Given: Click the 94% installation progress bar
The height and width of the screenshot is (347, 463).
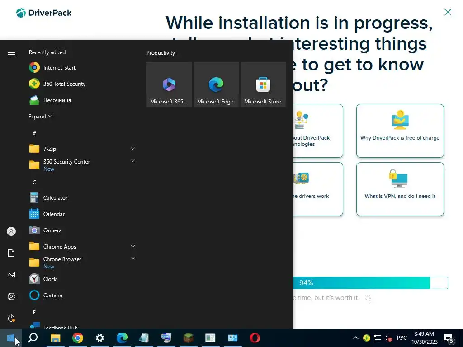Looking at the screenshot, I should pos(370,283).
